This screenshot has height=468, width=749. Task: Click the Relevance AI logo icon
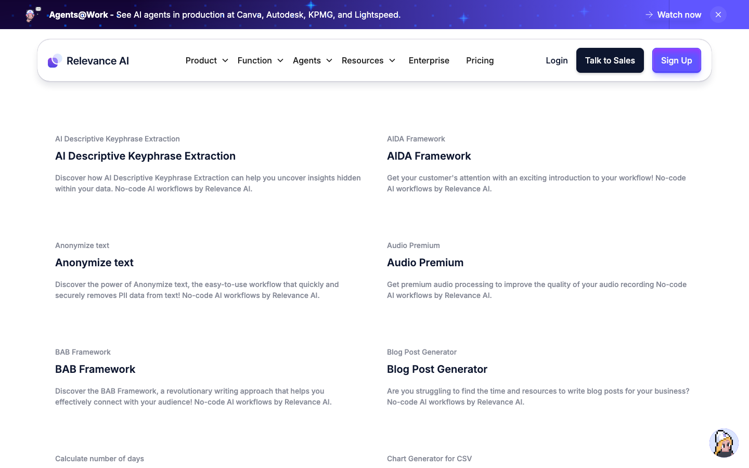(55, 60)
